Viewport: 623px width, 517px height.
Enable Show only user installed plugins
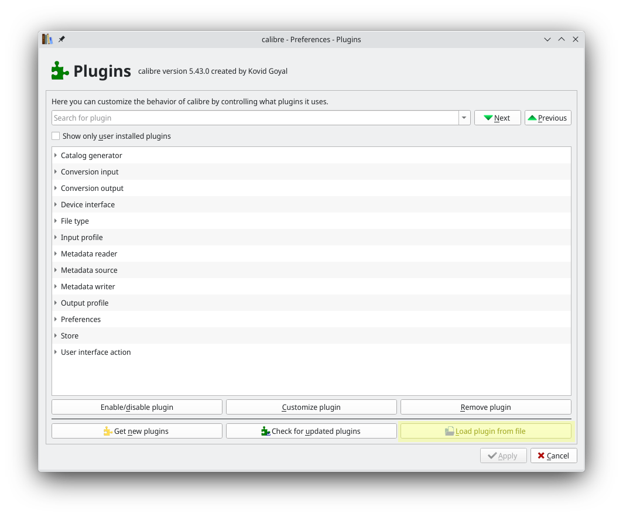pyautogui.click(x=56, y=136)
